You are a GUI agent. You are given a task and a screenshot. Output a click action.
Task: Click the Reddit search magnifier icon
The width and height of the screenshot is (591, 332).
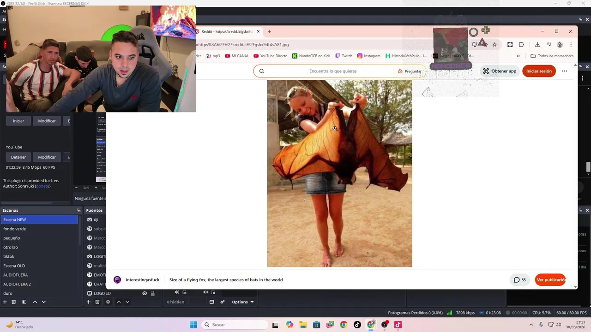261,71
